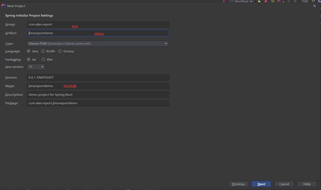Pick the Groovy language option
Image resolution: width=321 pixels, height=190 pixels.
60,51
